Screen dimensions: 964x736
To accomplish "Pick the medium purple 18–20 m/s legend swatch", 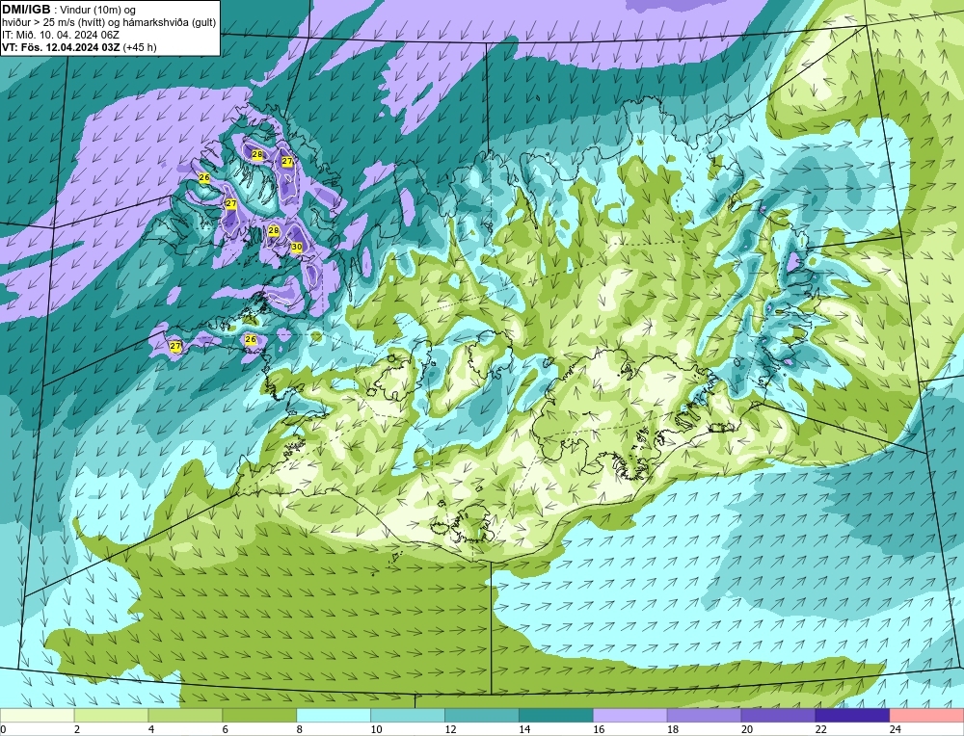I will [x=704, y=716].
